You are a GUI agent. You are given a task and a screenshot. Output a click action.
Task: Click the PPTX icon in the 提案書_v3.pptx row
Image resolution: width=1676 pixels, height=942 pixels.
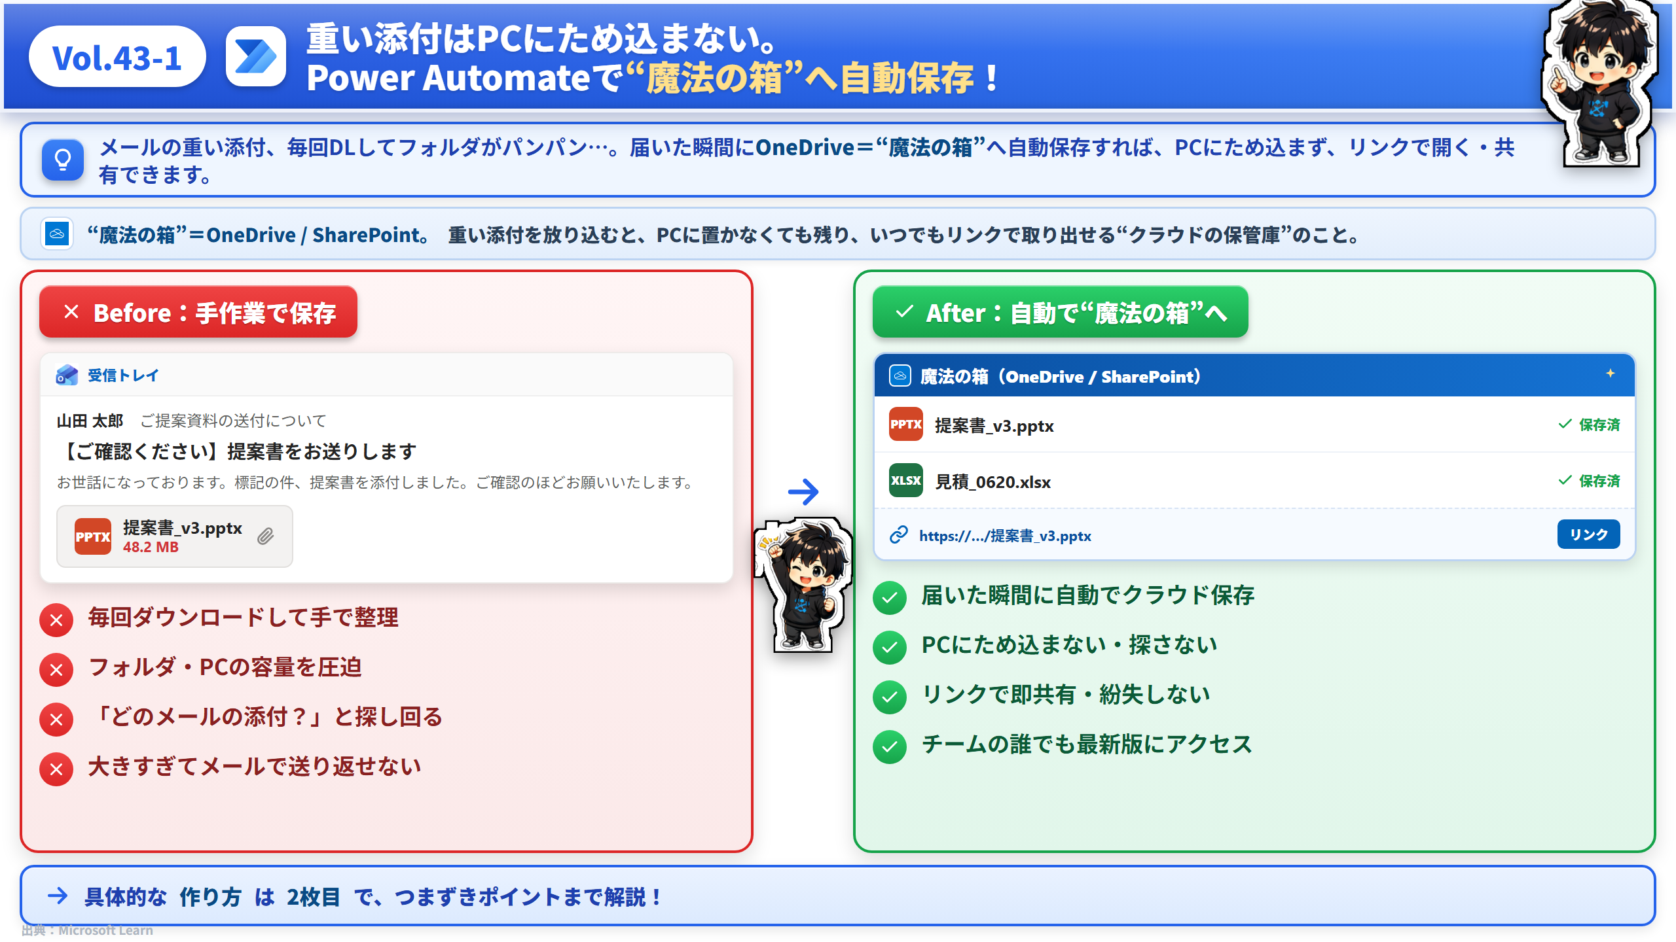(906, 424)
